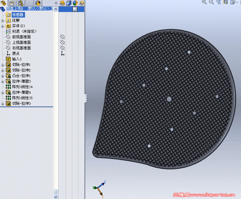The width and height of the screenshot is (241, 199).
Task: Click the View Orientation cube icon
Action: 233,2
